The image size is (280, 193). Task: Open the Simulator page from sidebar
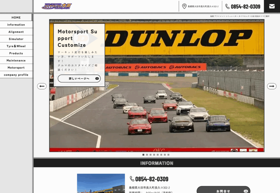(16, 39)
